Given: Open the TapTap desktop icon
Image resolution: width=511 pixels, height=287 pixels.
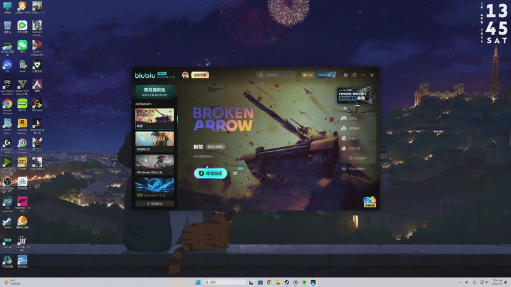Looking at the screenshot, I should point(7,242).
